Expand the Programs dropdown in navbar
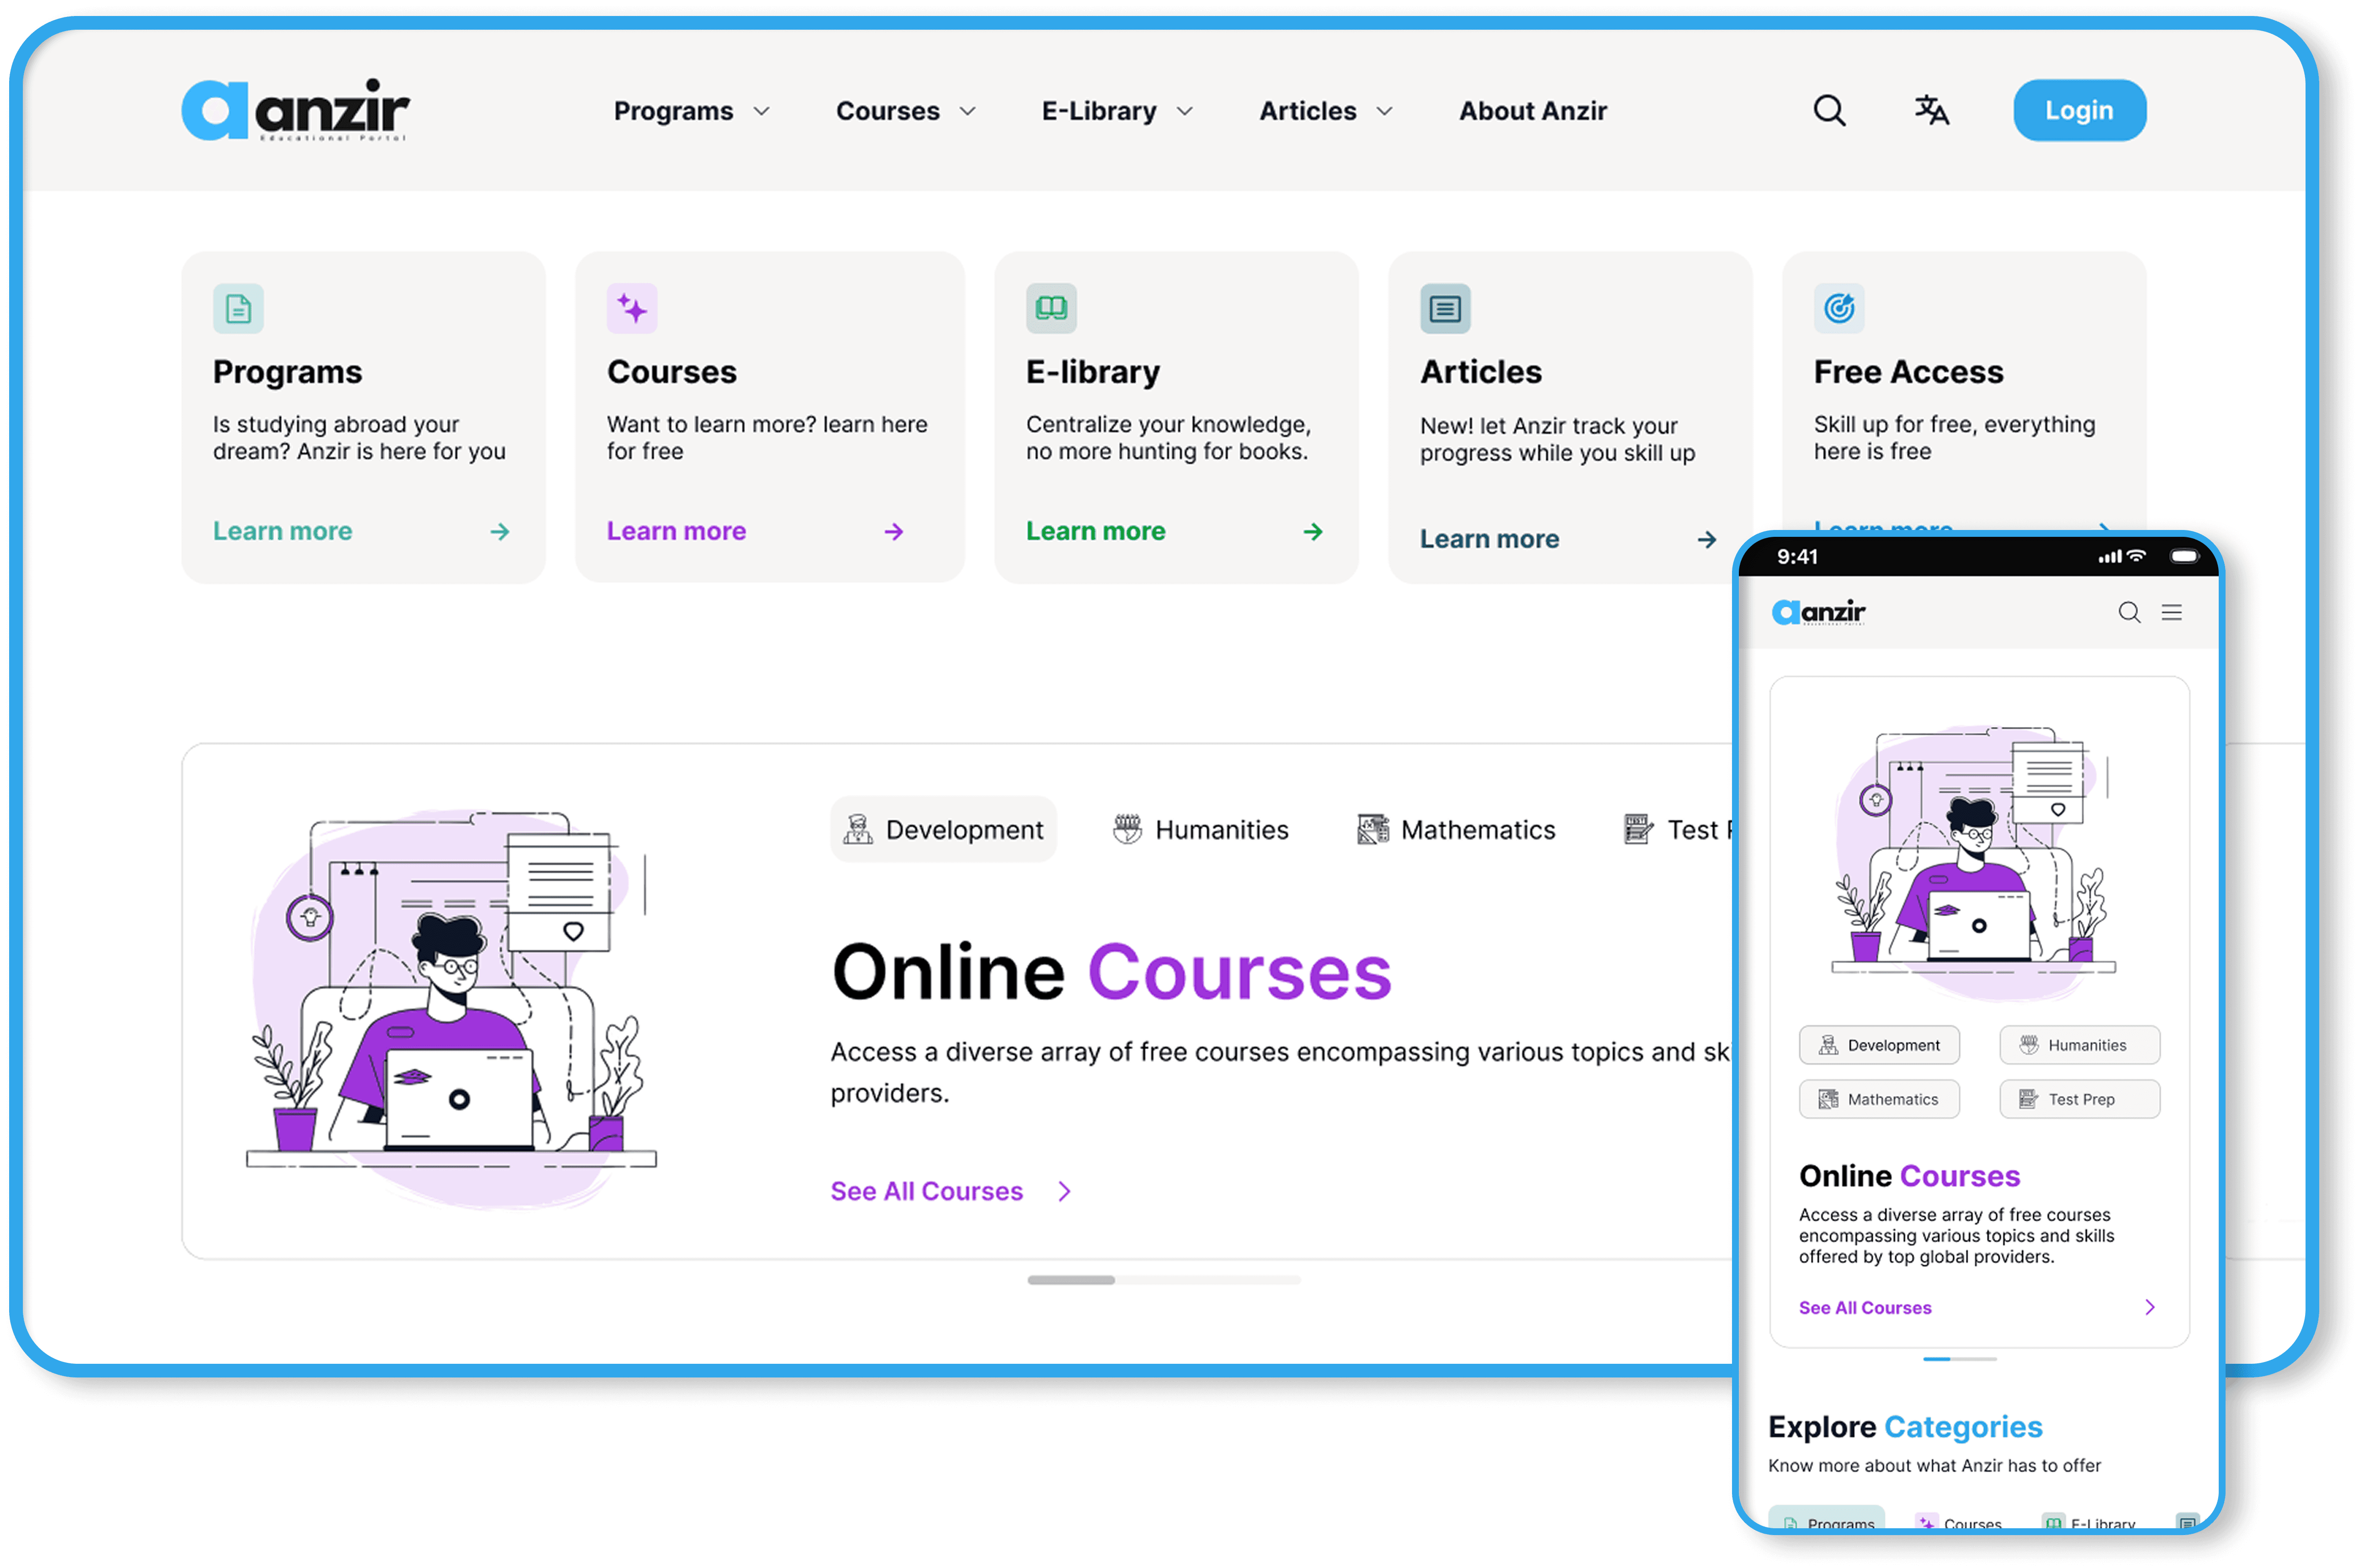Viewport: 2359px width, 1568px height. (691, 111)
